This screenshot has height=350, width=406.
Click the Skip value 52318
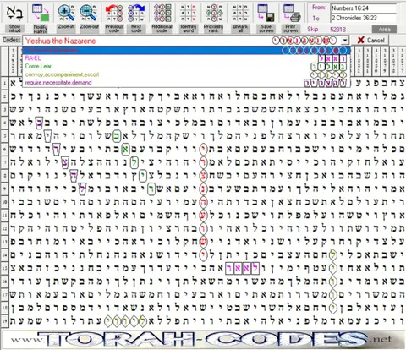tap(337, 30)
